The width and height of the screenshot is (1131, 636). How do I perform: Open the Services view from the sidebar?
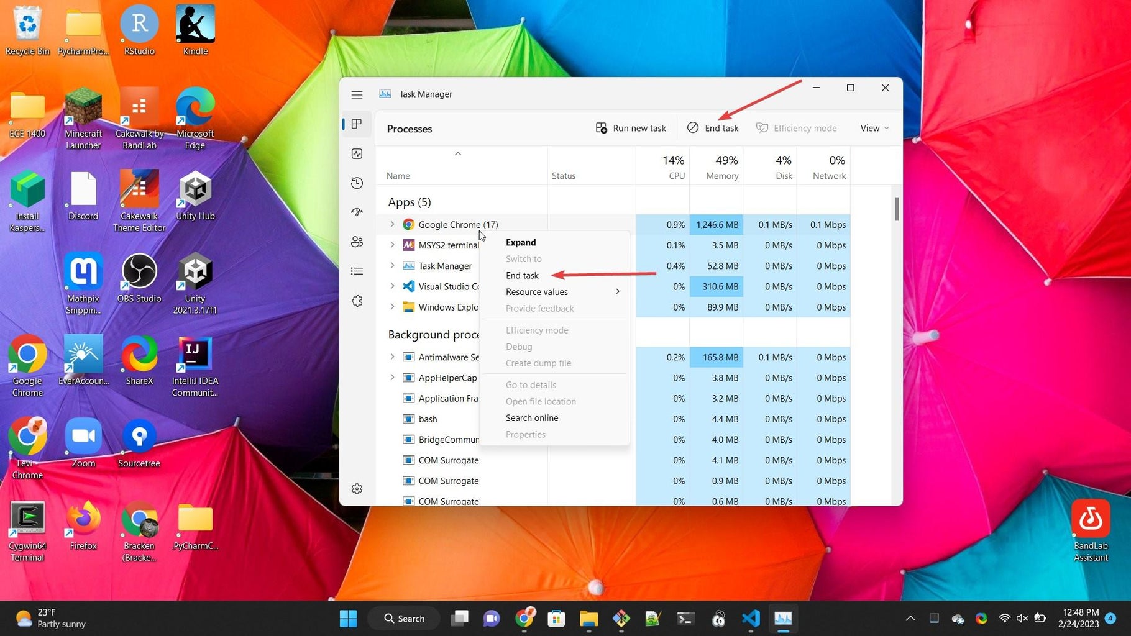[x=357, y=301]
